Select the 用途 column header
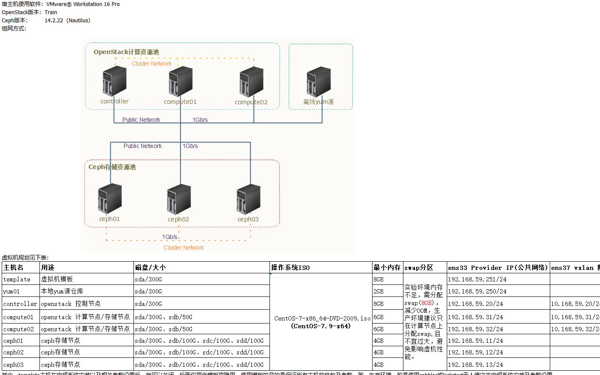 (x=87, y=267)
